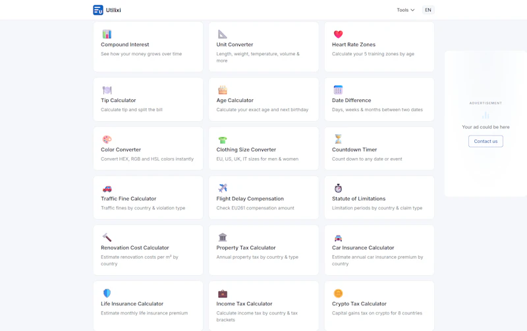Click the Statute of Limitations stopwatch icon
The image size is (527, 331).
click(338, 188)
